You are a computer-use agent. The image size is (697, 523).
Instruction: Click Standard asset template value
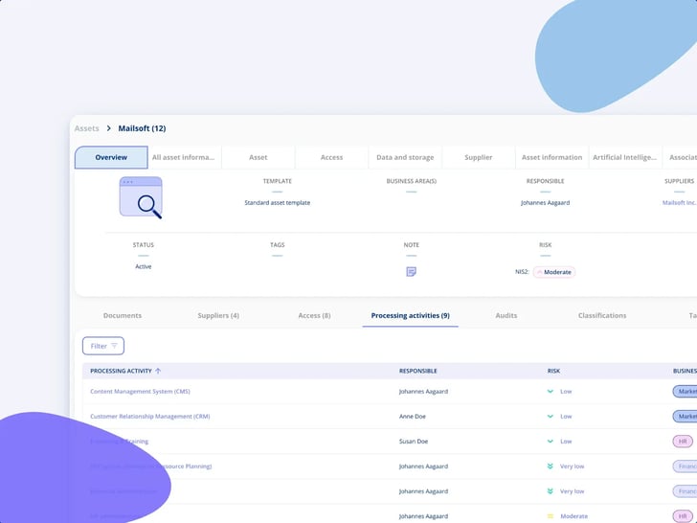pos(278,202)
